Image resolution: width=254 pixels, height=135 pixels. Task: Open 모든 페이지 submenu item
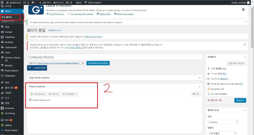7,17
